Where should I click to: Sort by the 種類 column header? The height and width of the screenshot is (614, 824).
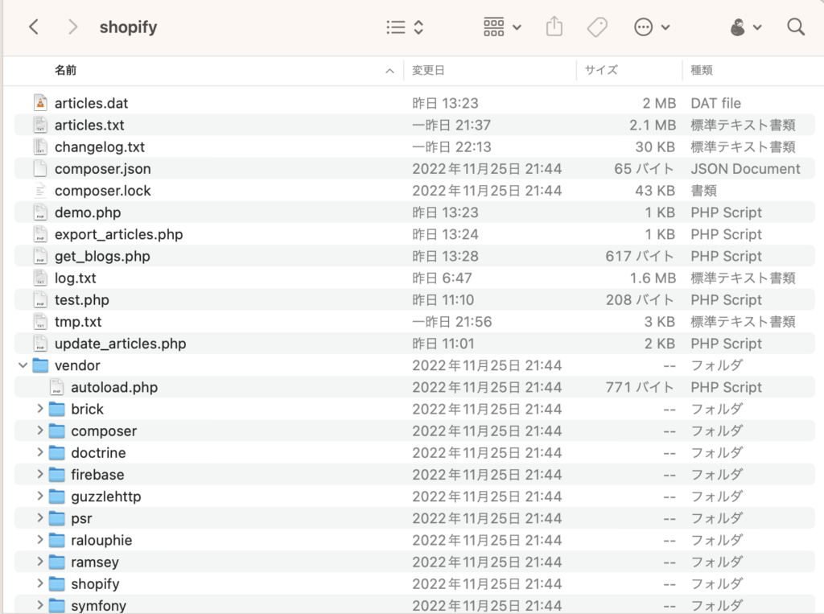pos(702,70)
